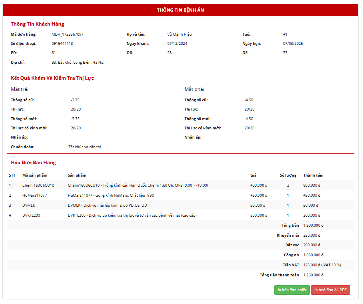Click the 'Tổng tiền thanh toán' amount 1.250.000 đ

click(x=313, y=275)
